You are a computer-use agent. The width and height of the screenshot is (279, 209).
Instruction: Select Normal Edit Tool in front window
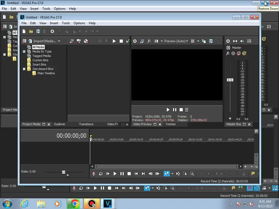point(166,173)
